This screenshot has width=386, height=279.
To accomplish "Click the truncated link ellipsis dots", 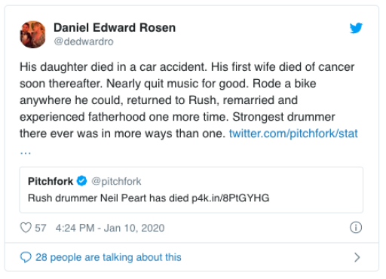I will (26, 152).
